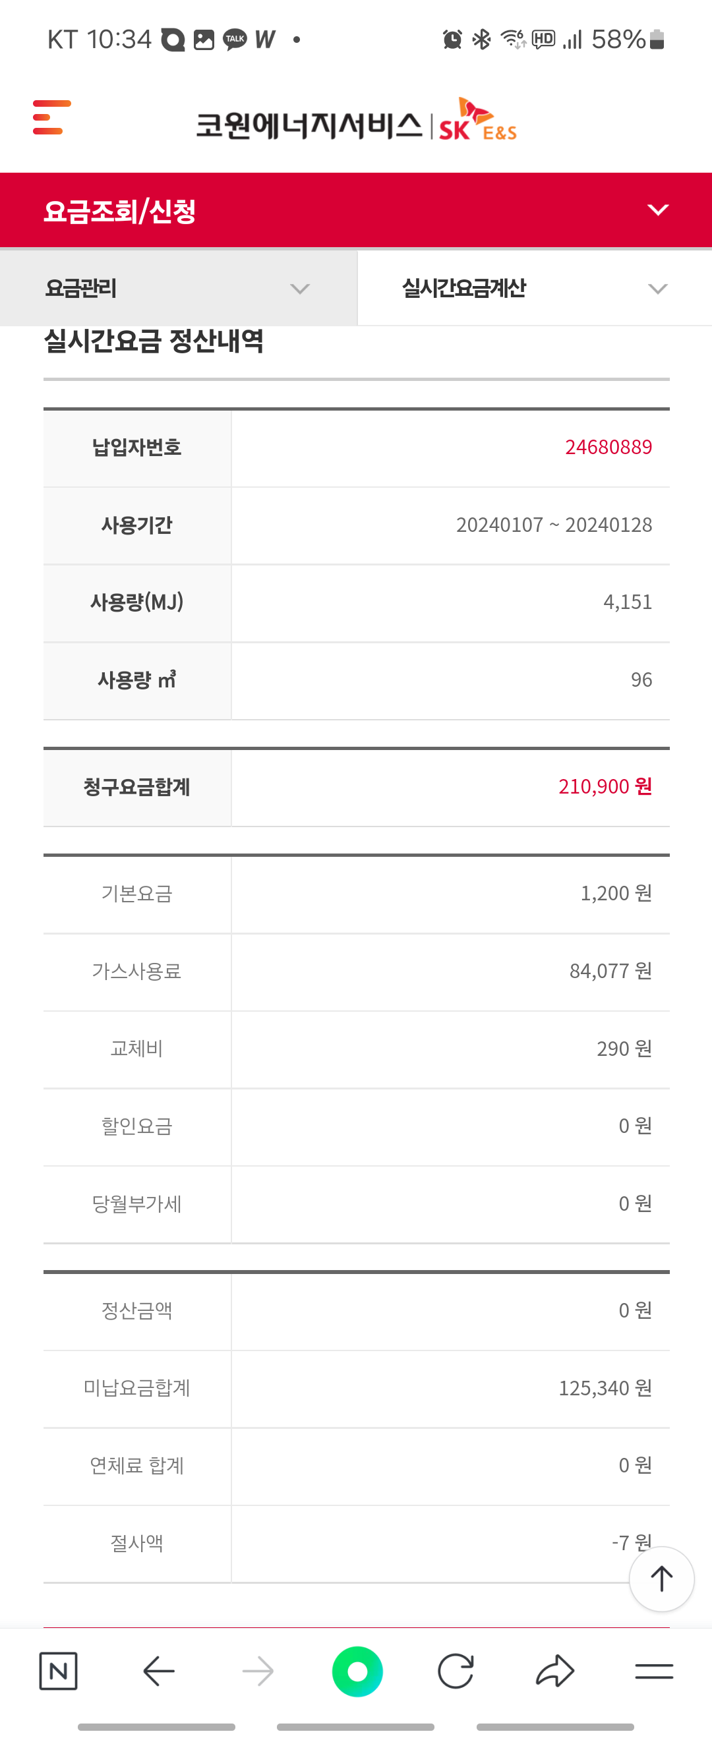Open the 실시간요금계산 dropdown

535,289
